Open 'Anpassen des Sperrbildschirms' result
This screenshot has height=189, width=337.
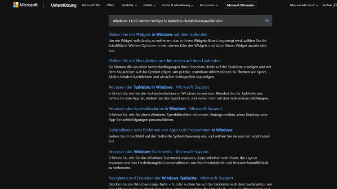point(165,108)
